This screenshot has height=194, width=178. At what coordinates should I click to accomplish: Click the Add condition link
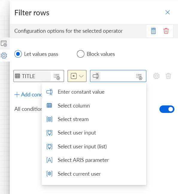[x=28, y=95]
